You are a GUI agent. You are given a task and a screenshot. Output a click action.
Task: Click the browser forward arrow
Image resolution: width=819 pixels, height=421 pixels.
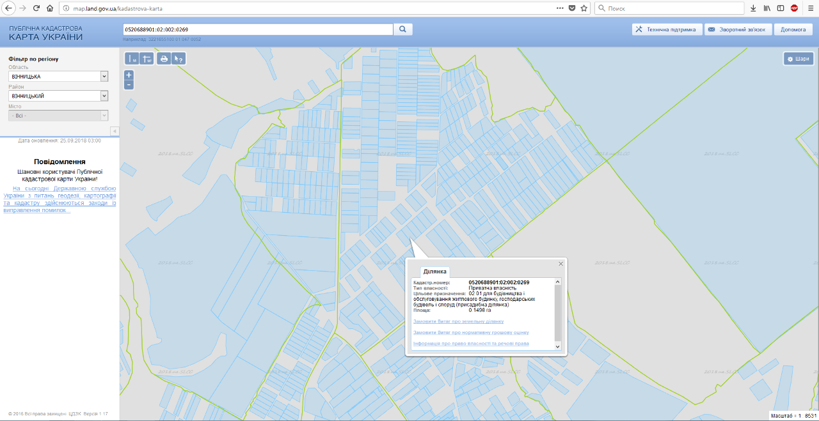(x=22, y=8)
